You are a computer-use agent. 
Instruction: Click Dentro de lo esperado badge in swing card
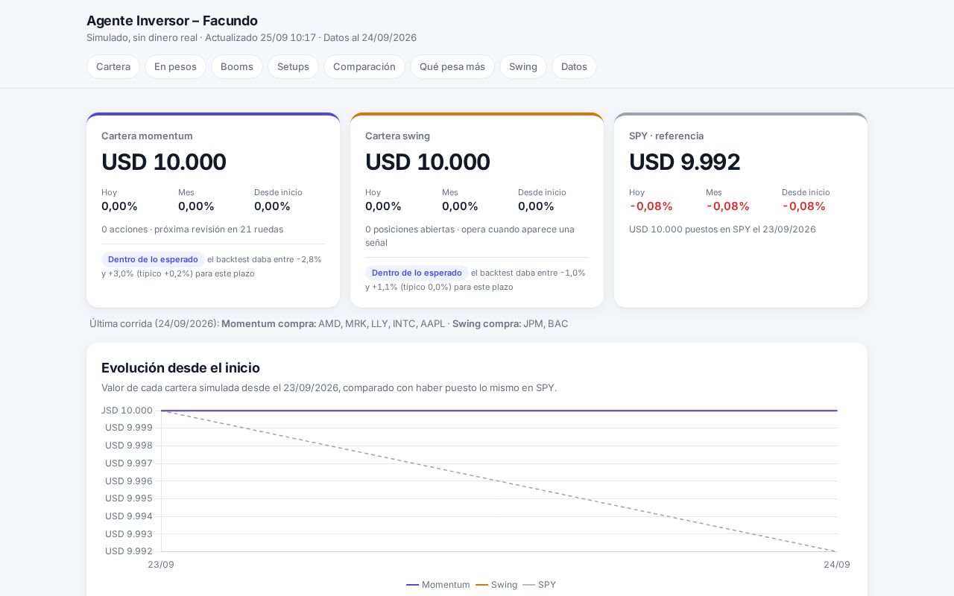click(x=417, y=273)
